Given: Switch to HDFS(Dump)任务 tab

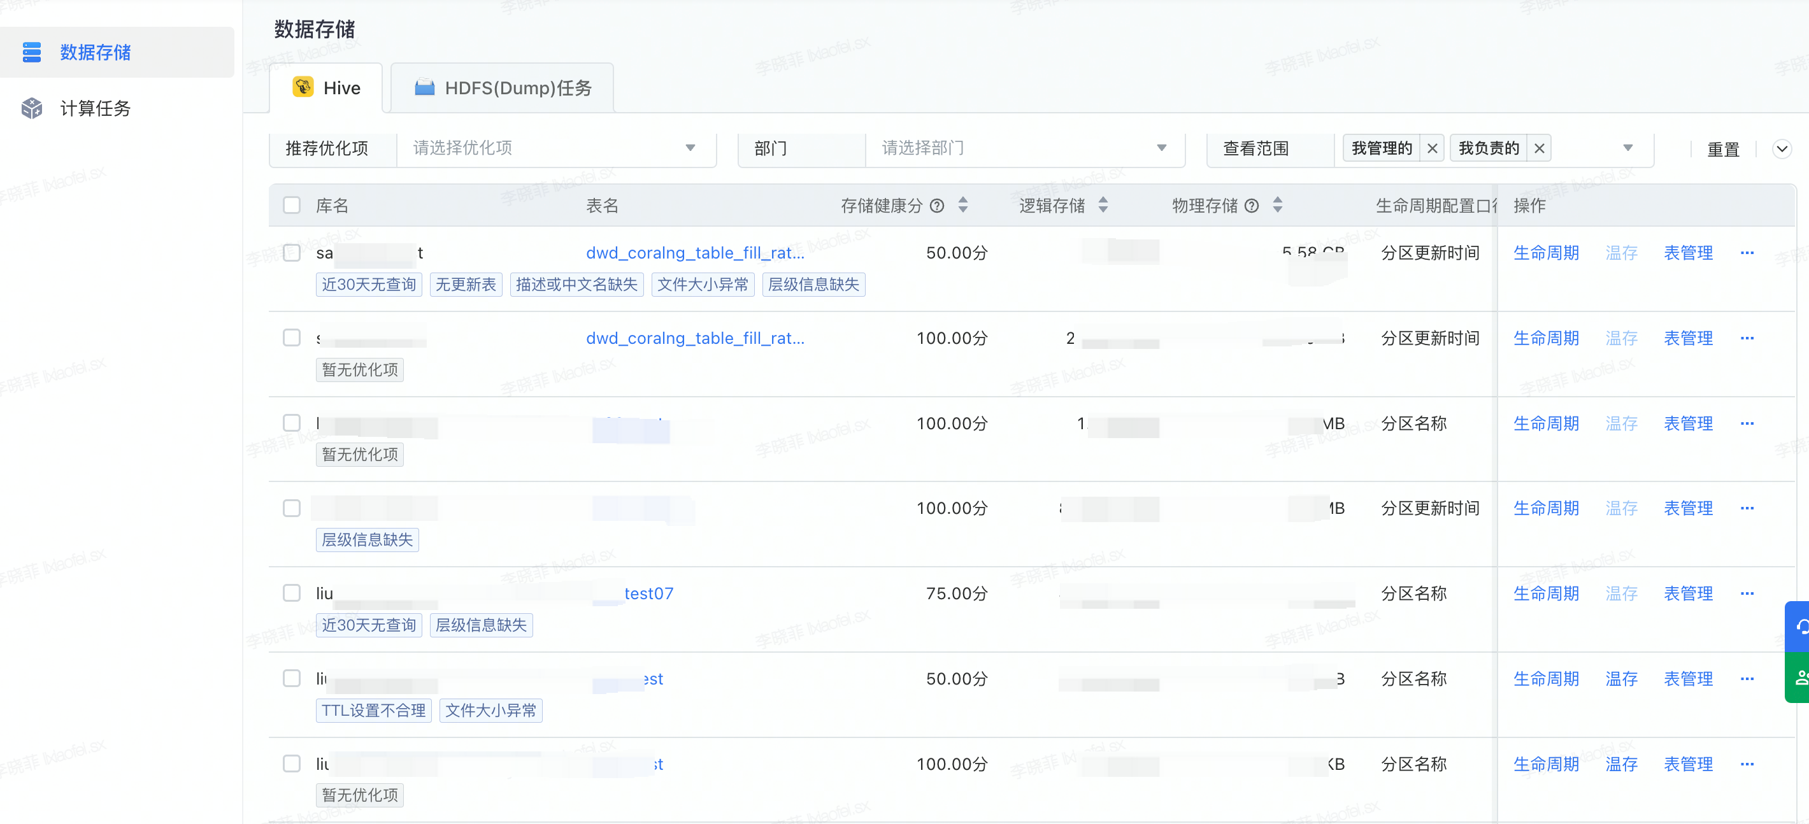Looking at the screenshot, I should point(503,88).
